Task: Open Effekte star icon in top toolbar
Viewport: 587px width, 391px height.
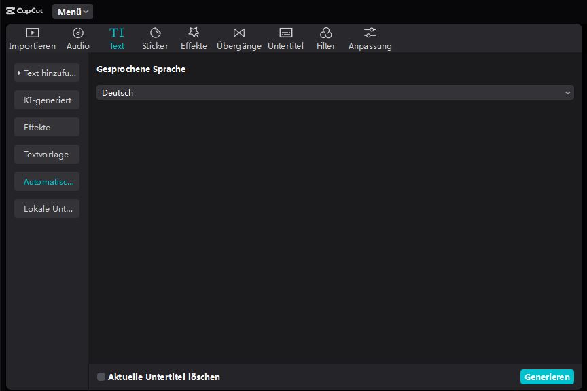Action: point(194,33)
